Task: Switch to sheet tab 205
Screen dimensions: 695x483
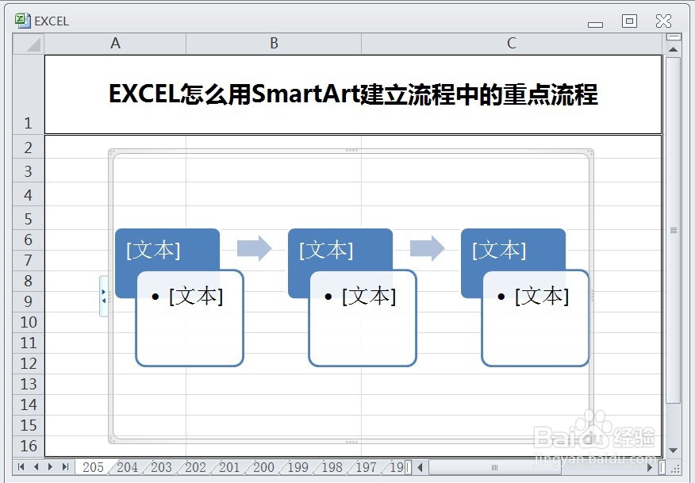Action: pyautogui.click(x=93, y=467)
